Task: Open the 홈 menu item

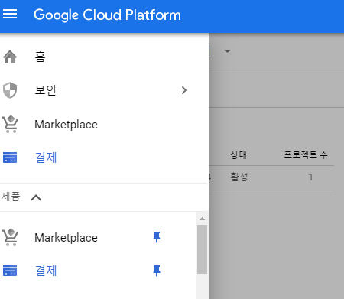Action: 40,57
